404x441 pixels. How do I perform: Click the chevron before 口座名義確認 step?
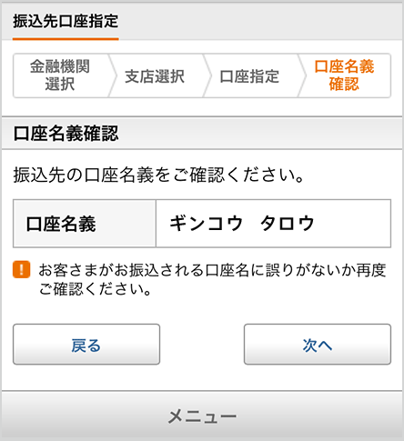[302, 75]
